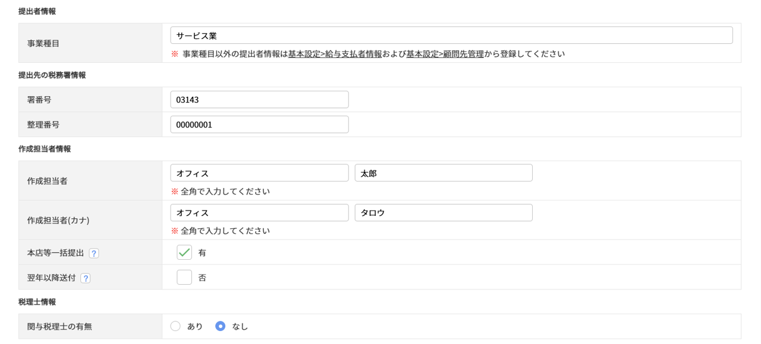The height and width of the screenshot is (344, 761).
Task: Open the 基本設定>給与支払者情報 link
Action: (335, 54)
